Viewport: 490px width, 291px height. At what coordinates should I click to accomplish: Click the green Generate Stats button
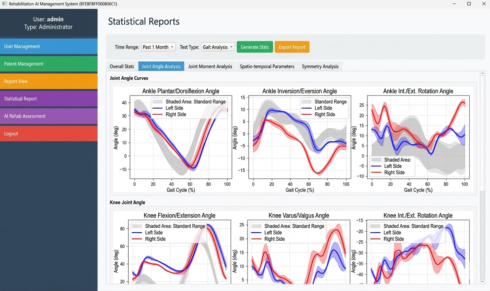point(254,47)
